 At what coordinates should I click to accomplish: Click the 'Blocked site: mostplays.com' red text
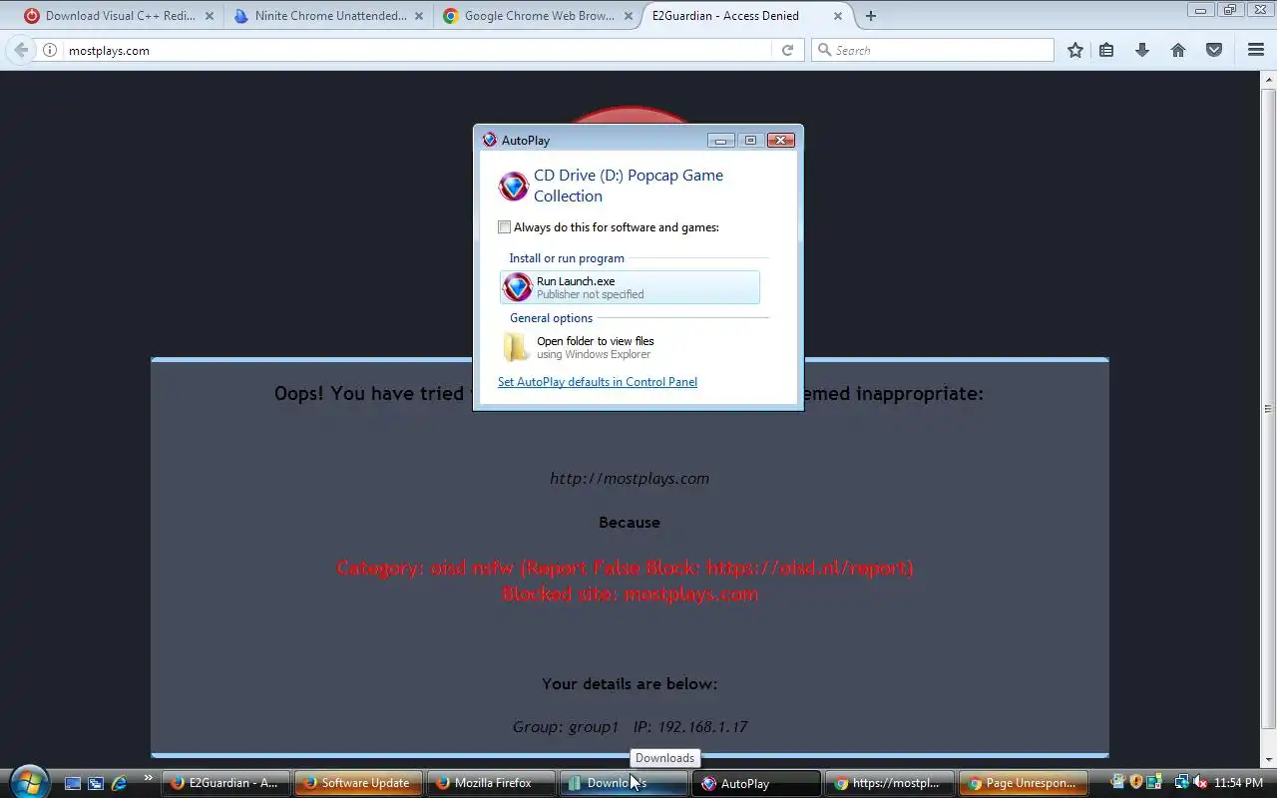click(x=630, y=595)
